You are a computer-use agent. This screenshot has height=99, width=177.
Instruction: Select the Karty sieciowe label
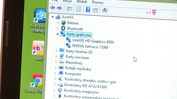pos(77,57)
